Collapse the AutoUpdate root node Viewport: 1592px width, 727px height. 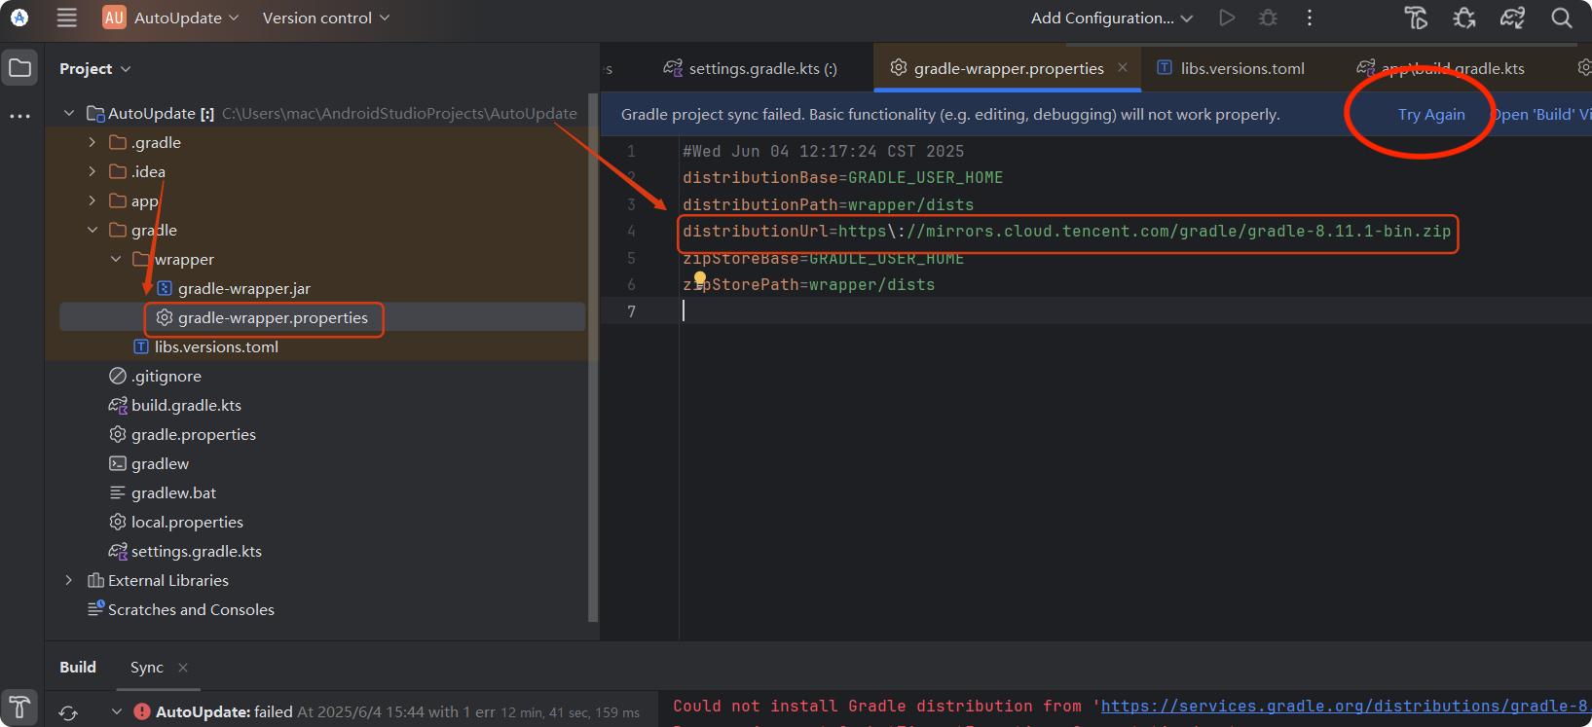pos(69,113)
